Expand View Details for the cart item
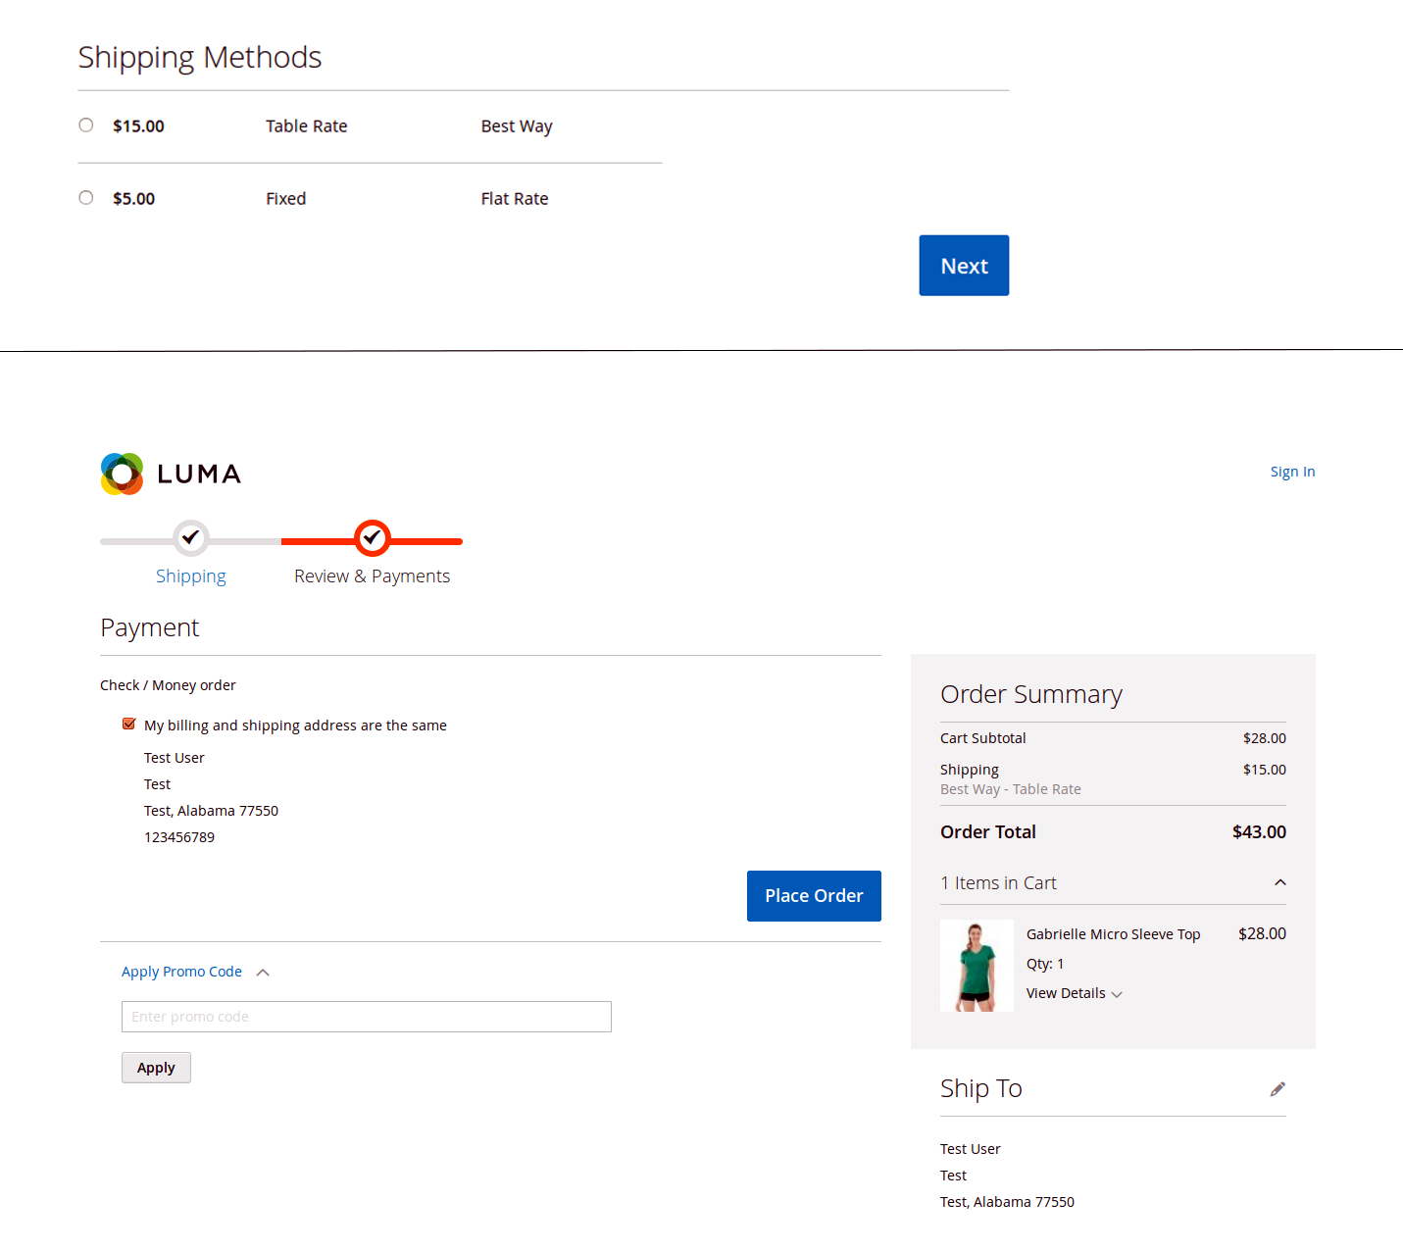This screenshot has height=1251, width=1403. click(x=1074, y=993)
